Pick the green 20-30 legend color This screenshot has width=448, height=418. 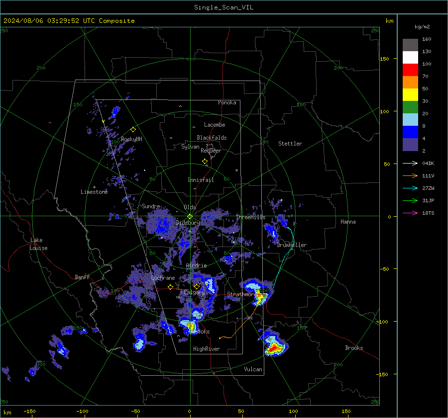pyautogui.click(x=410, y=107)
